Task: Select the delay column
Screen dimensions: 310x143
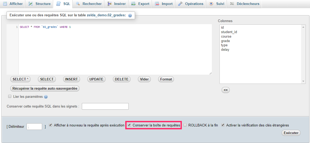Action: click(x=260, y=50)
